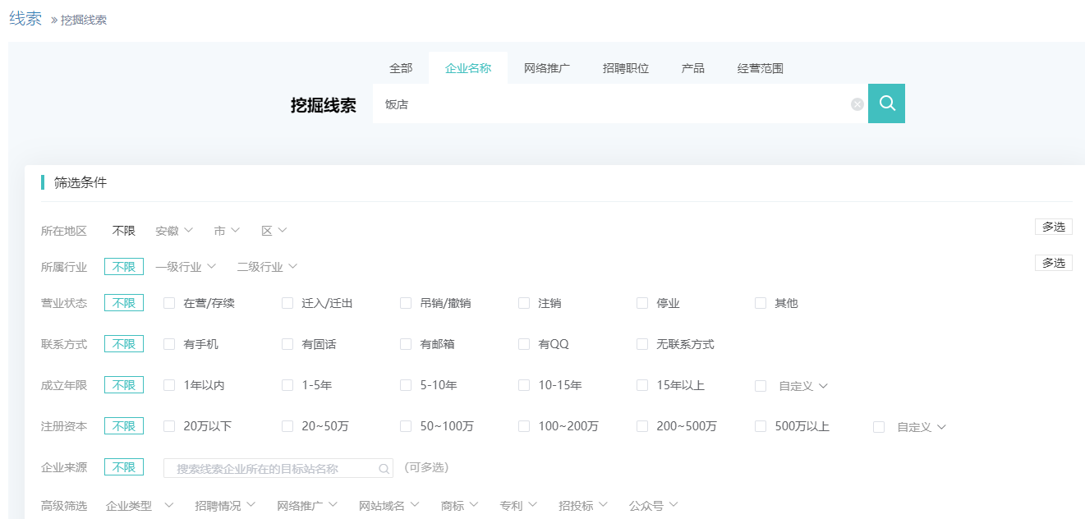Screen dimensions: 1085x519
Task: Clear the 饭店 search text
Action: [857, 104]
